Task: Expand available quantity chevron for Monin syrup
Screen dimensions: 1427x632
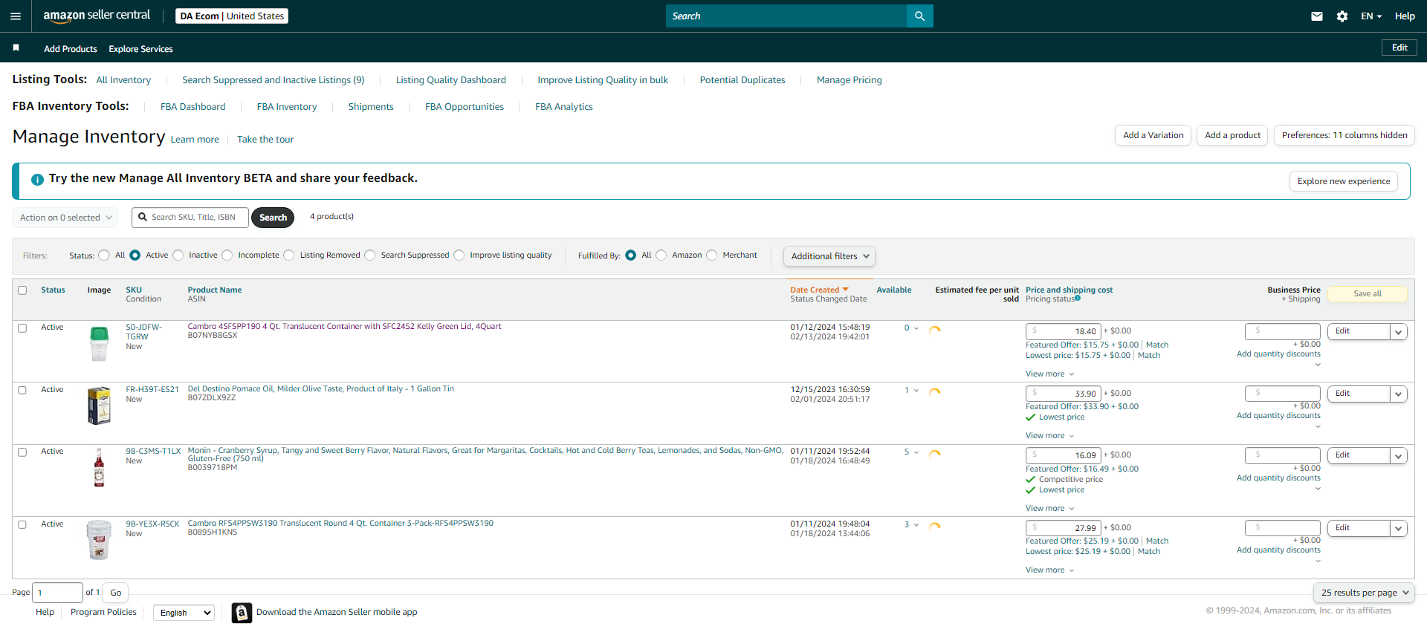Action: click(x=916, y=452)
